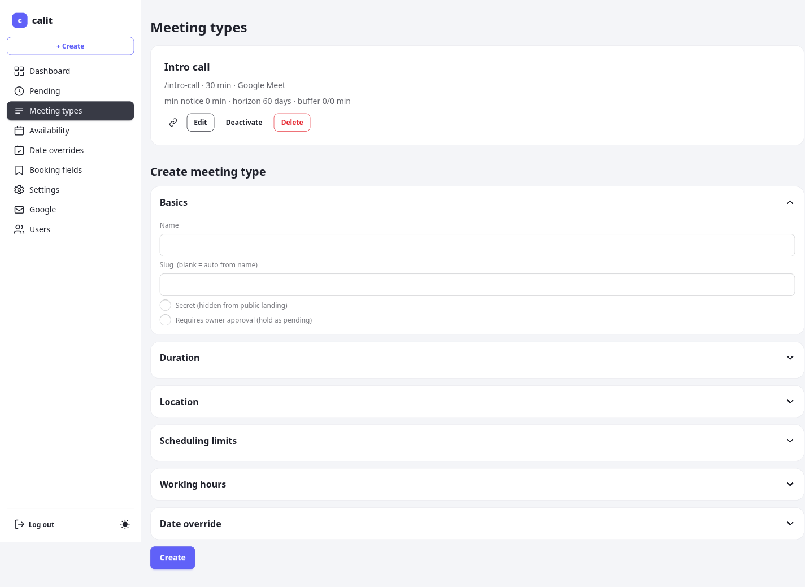This screenshot has width=805, height=587.
Task: Click the Location section title
Action: tap(179, 402)
